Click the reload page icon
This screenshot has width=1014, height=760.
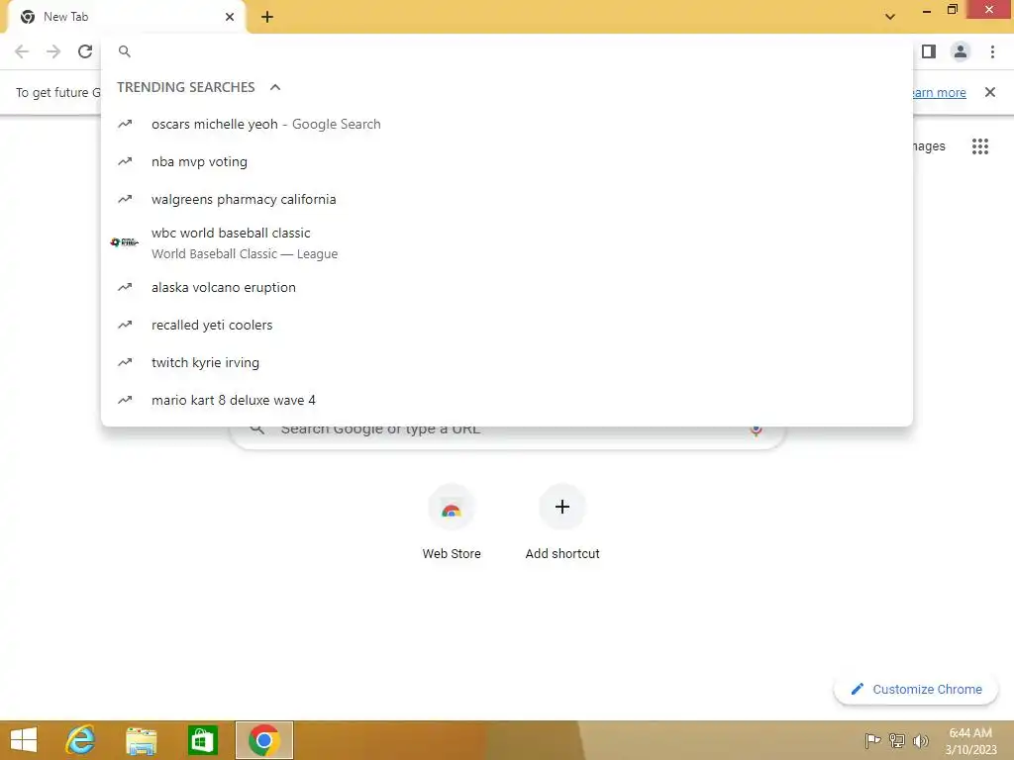[x=85, y=51]
